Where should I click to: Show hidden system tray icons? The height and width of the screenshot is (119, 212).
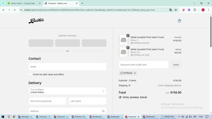(x=179, y=117)
